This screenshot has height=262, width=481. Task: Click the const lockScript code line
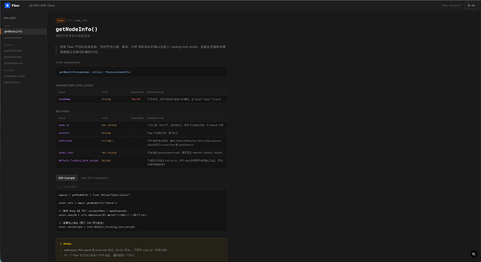(x=97, y=227)
